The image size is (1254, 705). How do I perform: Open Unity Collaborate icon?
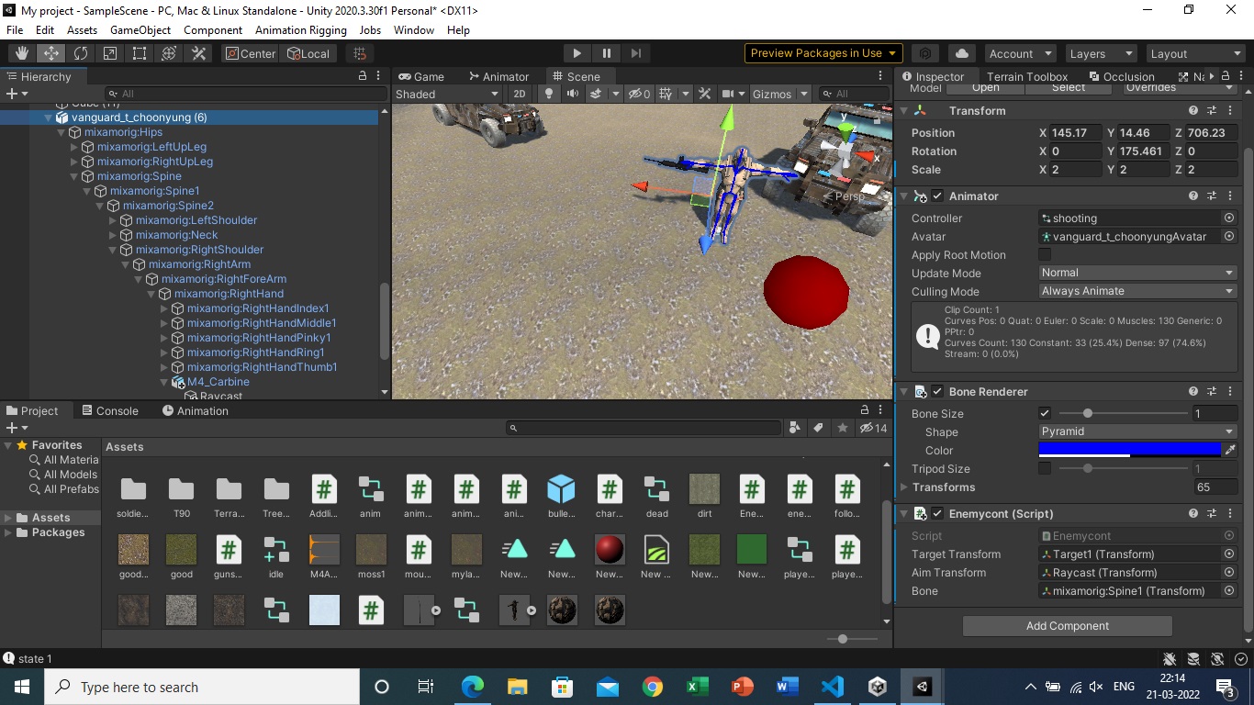925,53
